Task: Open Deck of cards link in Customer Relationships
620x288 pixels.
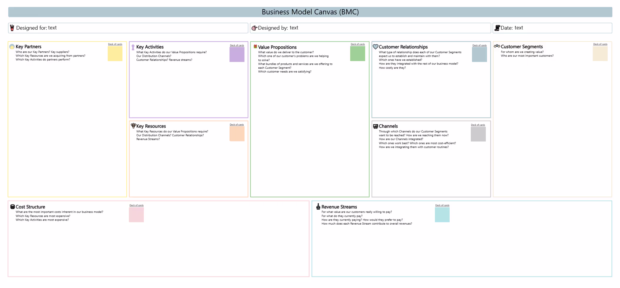Action: click(480, 45)
